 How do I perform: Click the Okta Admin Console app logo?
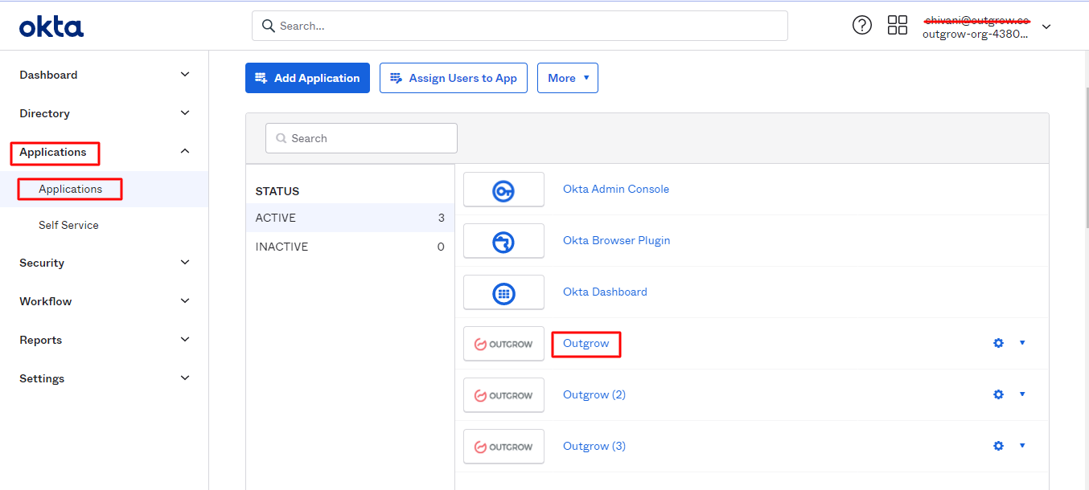pyautogui.click(x=503, y=190)
